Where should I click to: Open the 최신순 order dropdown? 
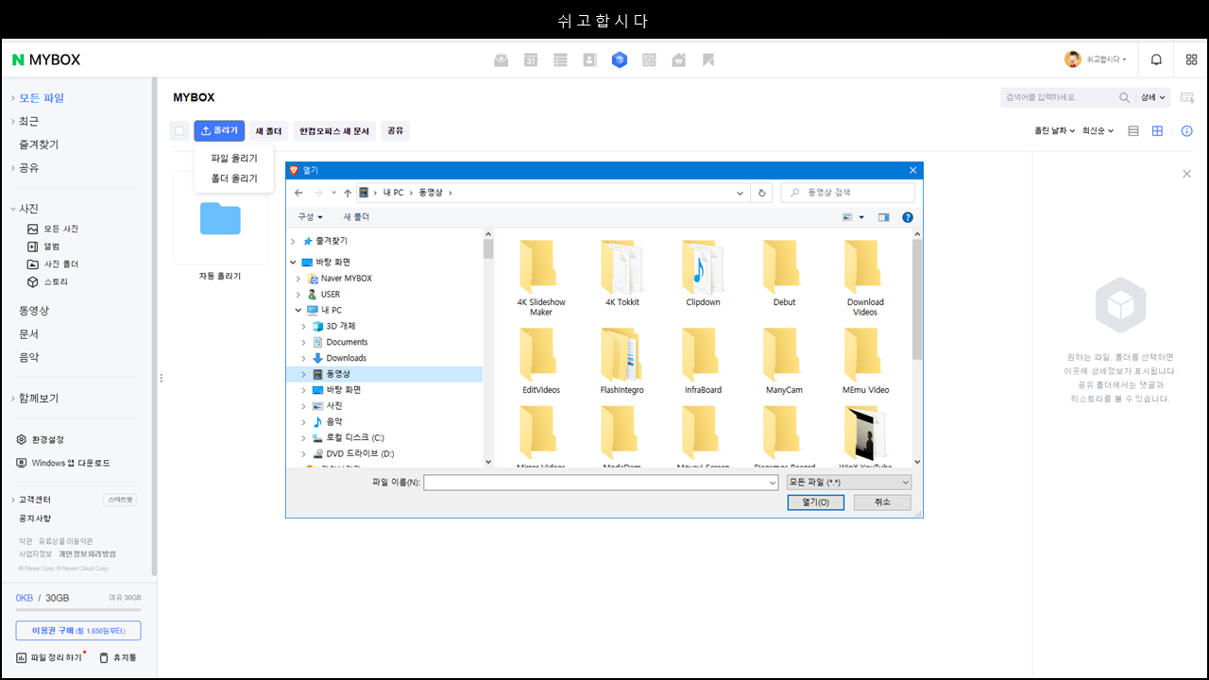[1098, 131]
